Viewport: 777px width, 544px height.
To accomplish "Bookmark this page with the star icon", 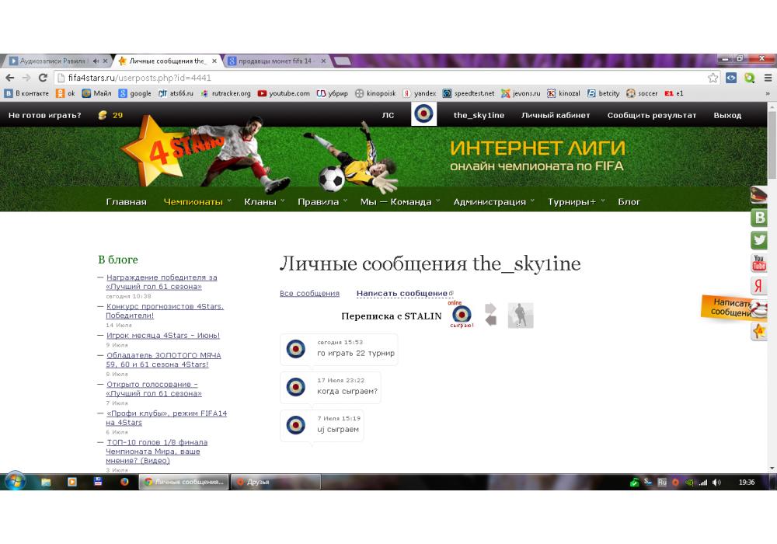I will (x=713, y=78).
